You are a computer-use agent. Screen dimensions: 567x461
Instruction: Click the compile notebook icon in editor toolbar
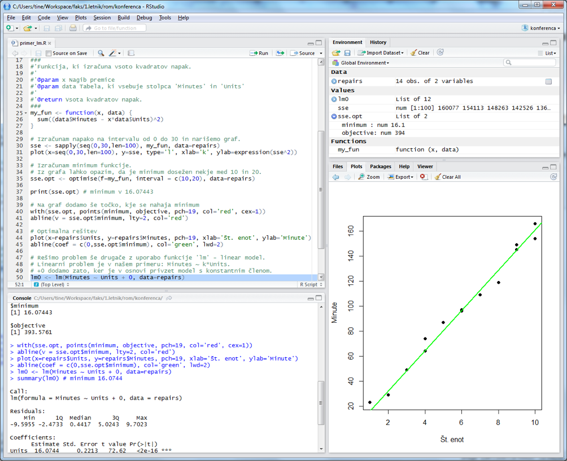coord(131,53)
